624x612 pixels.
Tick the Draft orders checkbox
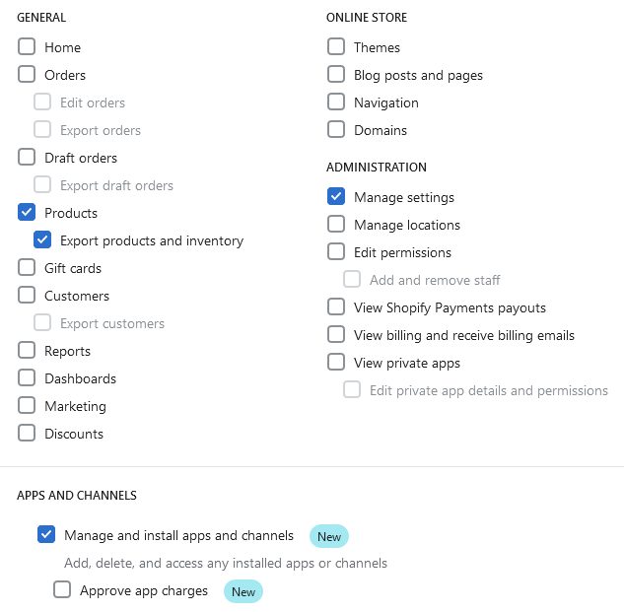tap(27, 158)
